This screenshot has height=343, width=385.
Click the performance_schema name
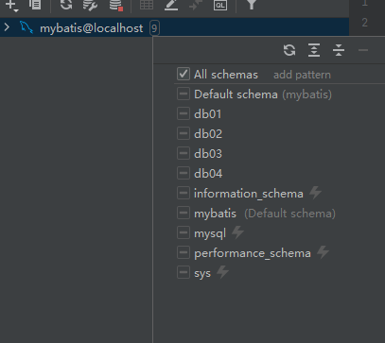pyautogui.click(x=253, y=253)
